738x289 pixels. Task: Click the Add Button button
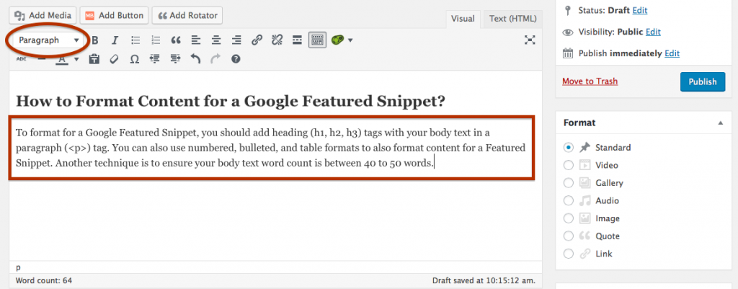coord(115,16)
